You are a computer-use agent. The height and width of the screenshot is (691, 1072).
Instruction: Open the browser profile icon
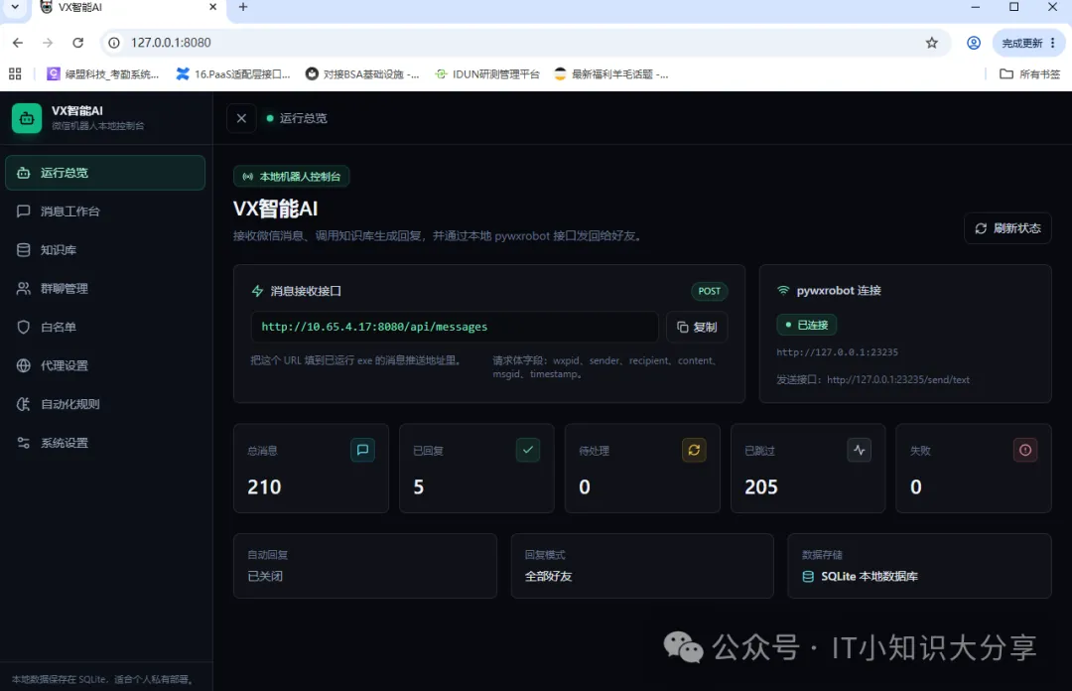pyautogui.click(x=974, y=43)
